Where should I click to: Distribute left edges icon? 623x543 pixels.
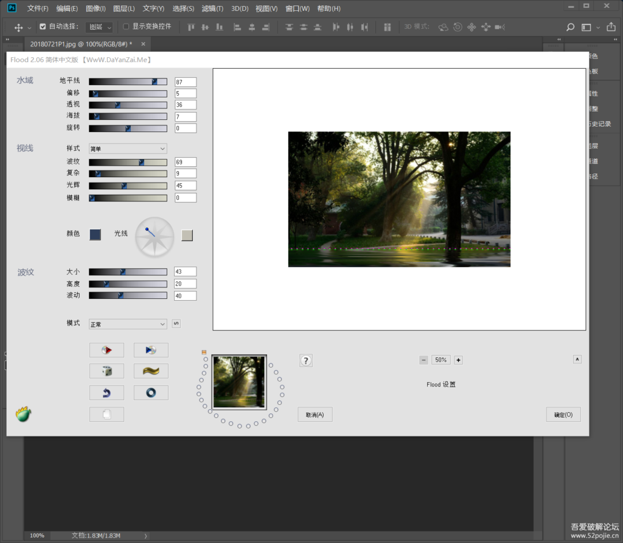click(336, 27)
